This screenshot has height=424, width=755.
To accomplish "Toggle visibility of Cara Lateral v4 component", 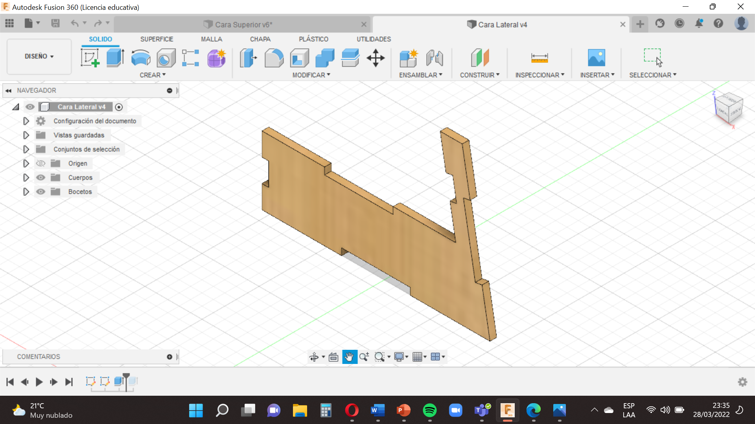I will click(30, 107).
